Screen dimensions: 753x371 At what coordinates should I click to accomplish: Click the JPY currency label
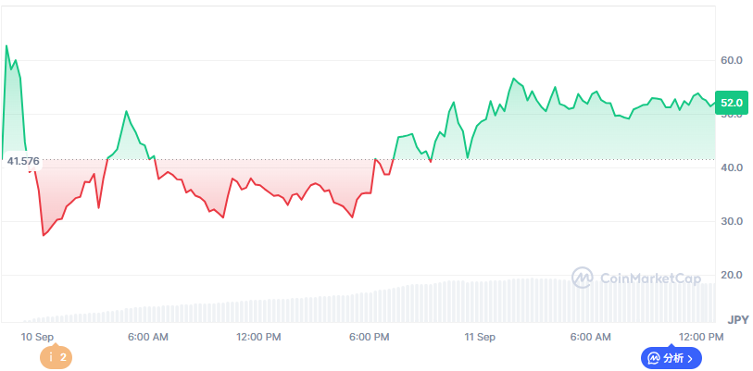click(x=737, y=320)
